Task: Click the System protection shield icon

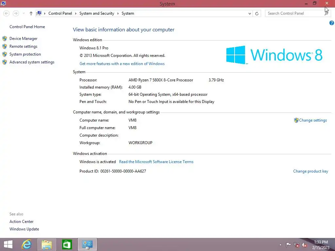Action: [5, 54]
